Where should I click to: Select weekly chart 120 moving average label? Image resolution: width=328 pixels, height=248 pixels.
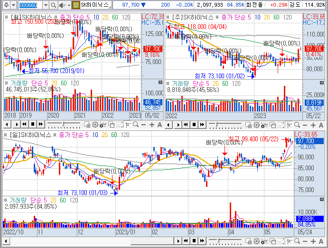coord(288,17)
